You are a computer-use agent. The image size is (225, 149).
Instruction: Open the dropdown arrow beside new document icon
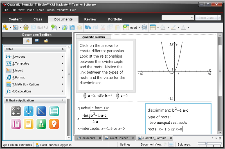59,27
